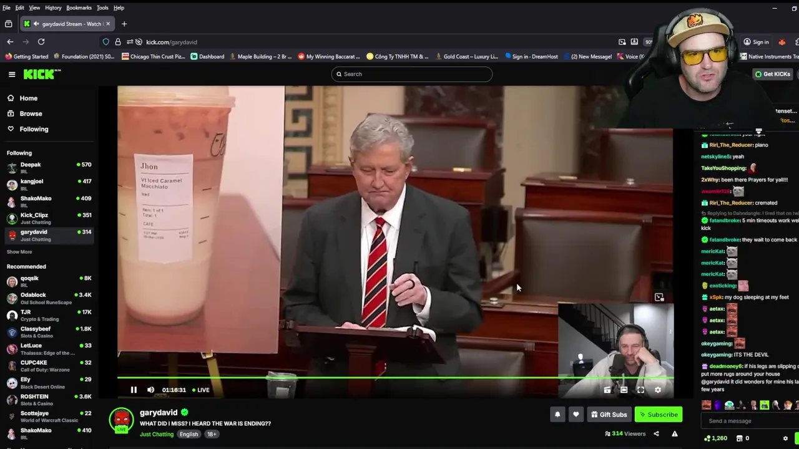Screen dimensions: 799x449
Task: Focus the Kick search box
Action: (412, 74)
